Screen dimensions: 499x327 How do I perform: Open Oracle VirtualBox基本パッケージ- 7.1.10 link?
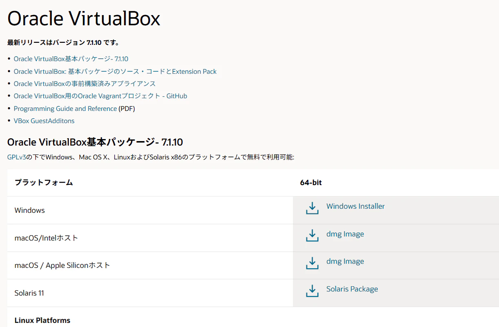pos(71,59)
